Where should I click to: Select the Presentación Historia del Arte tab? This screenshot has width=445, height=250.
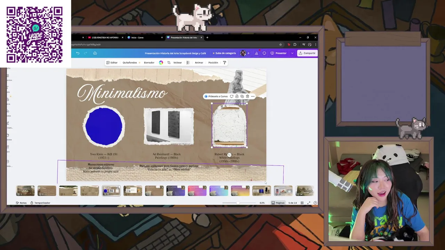click(x=184, y=37)
